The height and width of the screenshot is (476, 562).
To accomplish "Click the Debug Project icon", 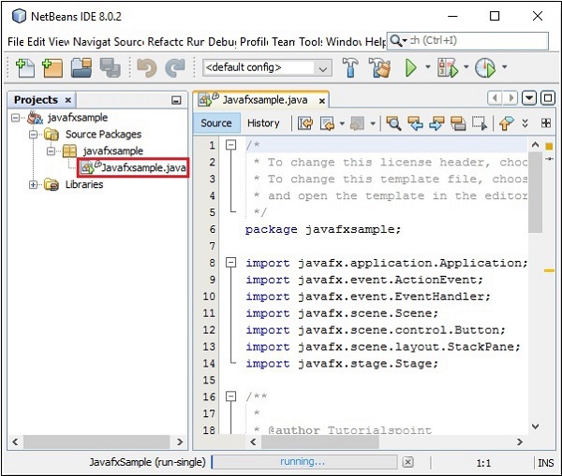I will [x=447, y=67].
